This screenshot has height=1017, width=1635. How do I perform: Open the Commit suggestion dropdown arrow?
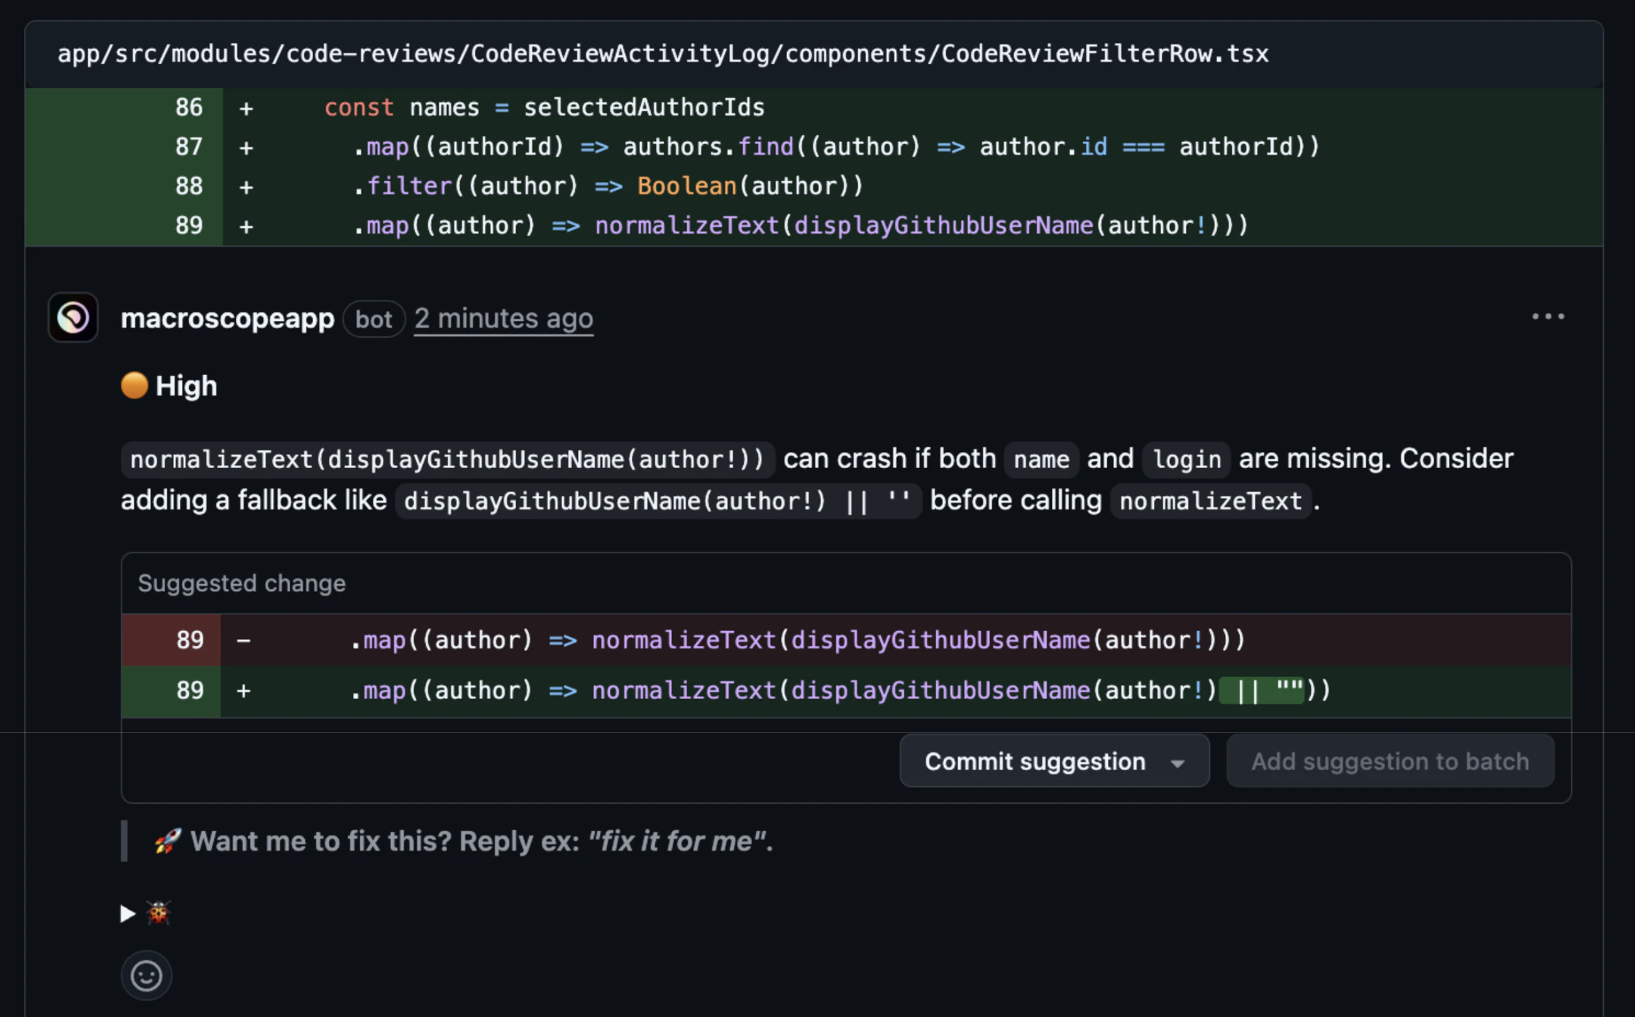coord(1177,762)
